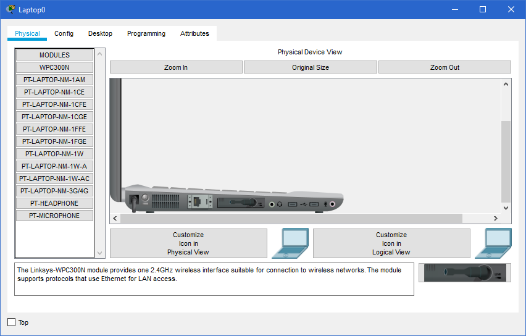Switch to the Programming tab
Screen dimensions: 526x336
click(146, 33)
